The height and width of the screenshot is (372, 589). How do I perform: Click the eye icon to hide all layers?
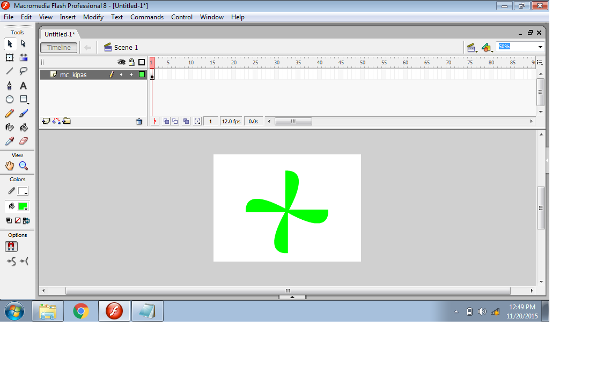coord(121,62)
